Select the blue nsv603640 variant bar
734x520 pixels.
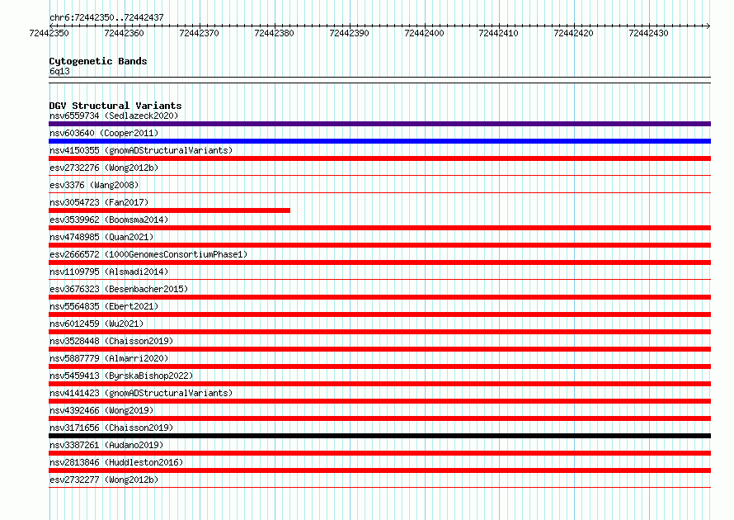pos(379,141)
